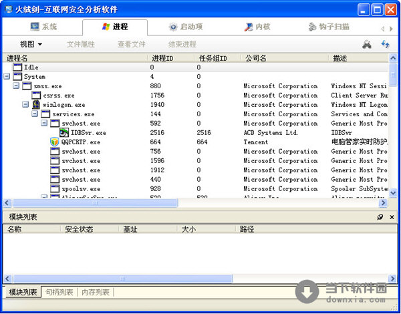Switch to the 钩子扫描 tab
The height and width of the screenshot is (314, 401).
click(x=329, y=27)
